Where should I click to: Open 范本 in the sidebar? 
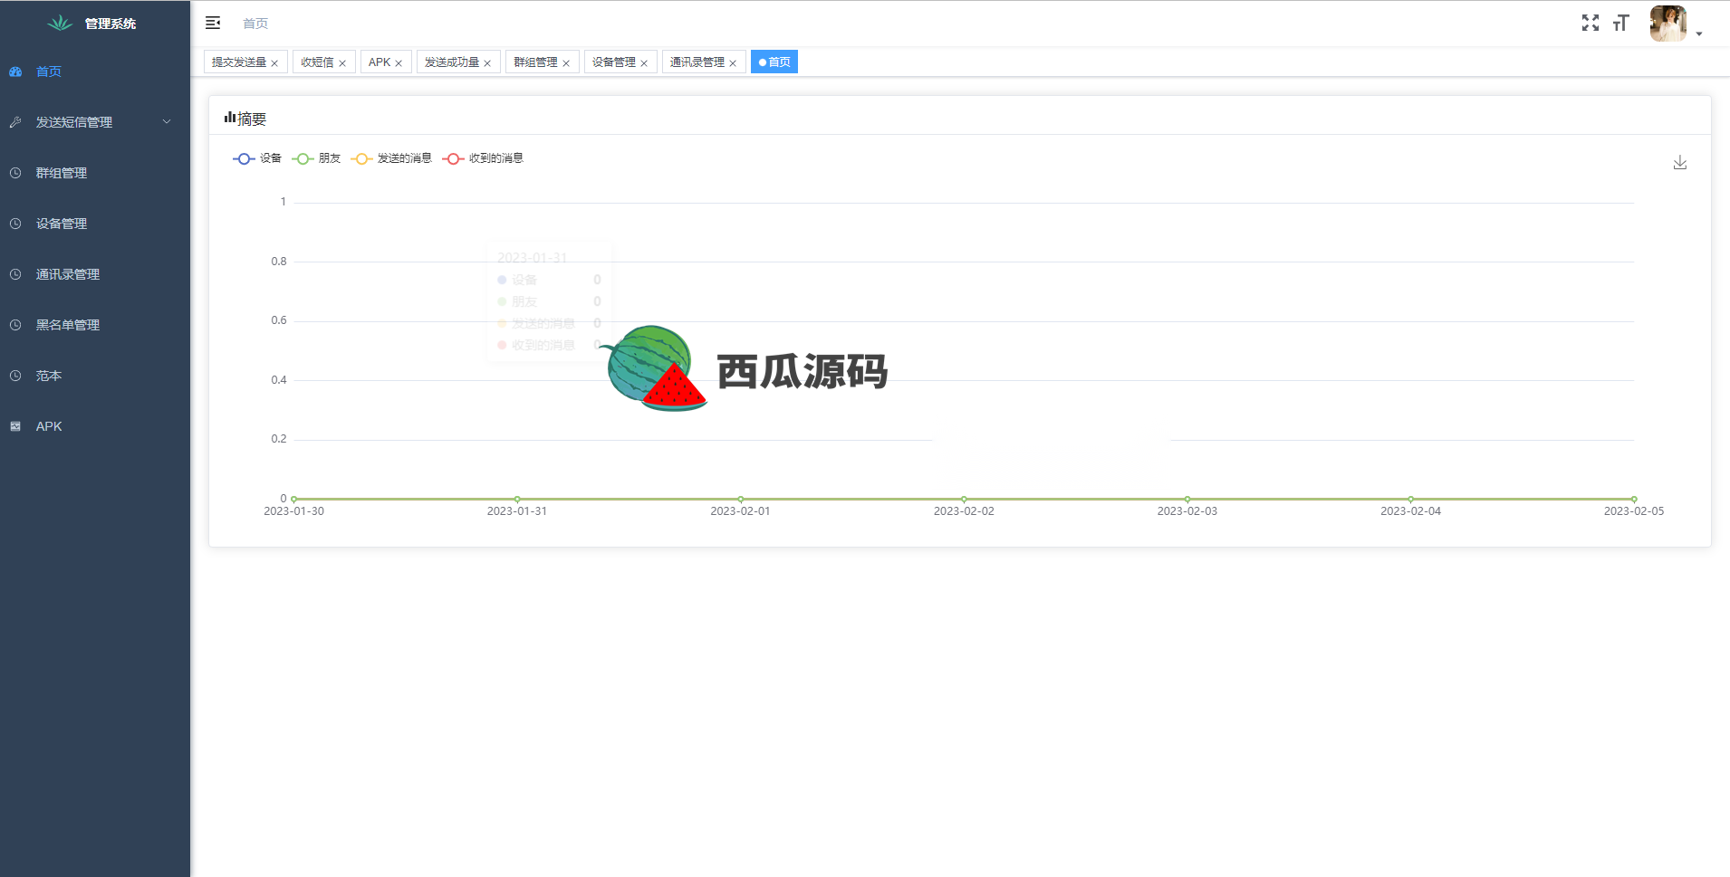coord(95,376)
